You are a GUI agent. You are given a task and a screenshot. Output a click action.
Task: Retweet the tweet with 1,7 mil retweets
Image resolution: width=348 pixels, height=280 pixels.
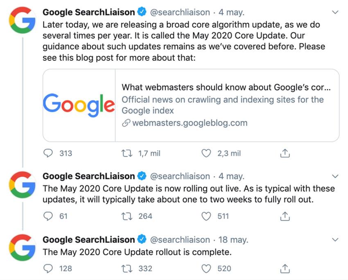click(127, 153)
